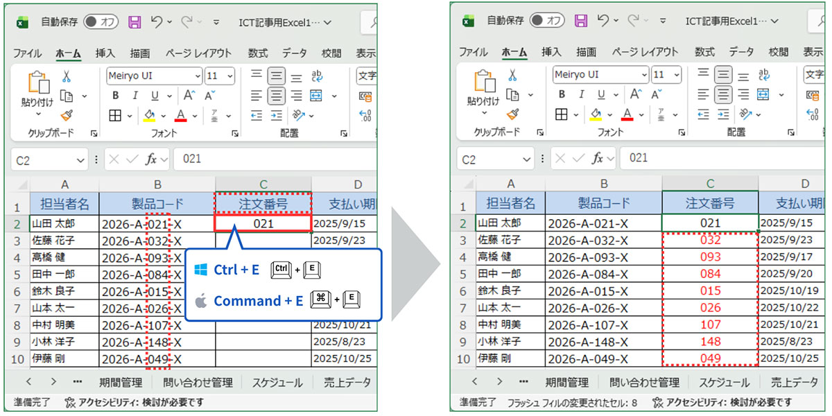Click the Undo arrow icon
This screenshot has height=416, width=832.
(x=157, y=22)
